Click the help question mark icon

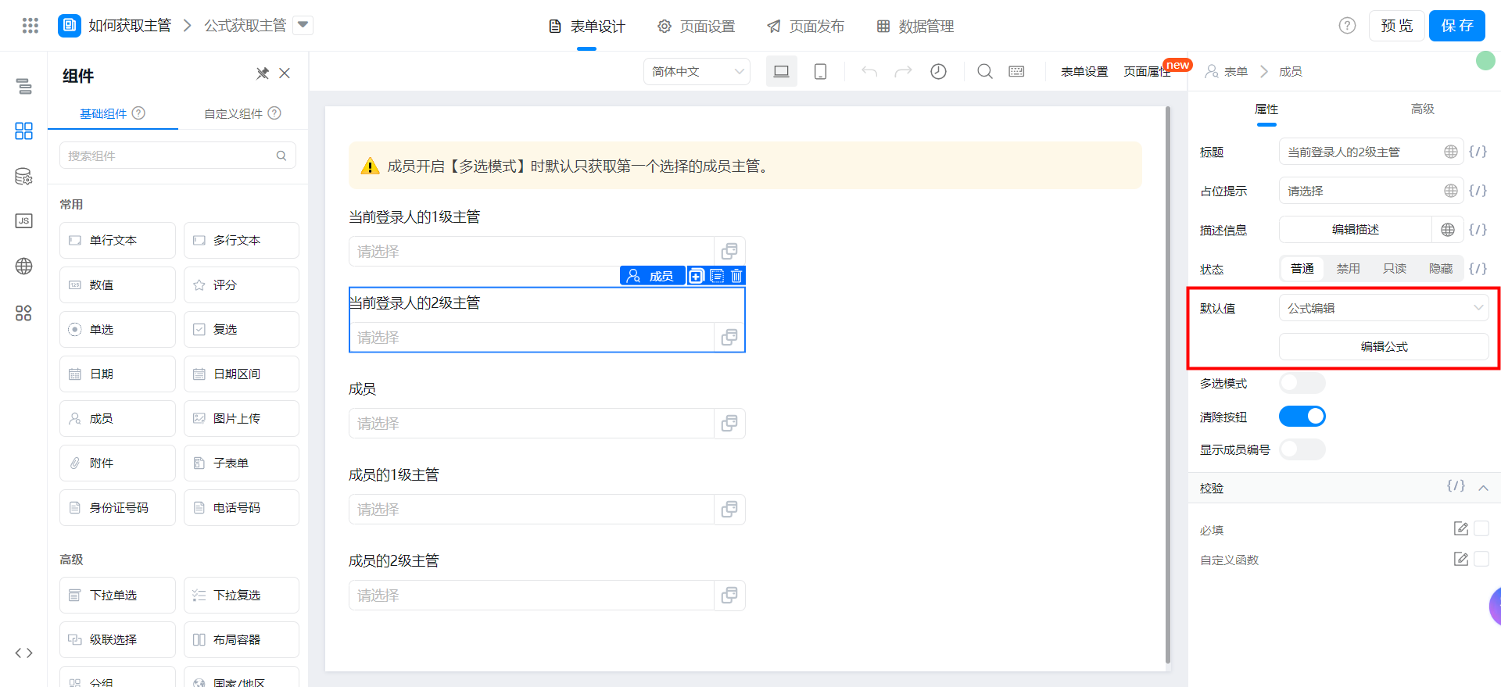[1347, 26]
